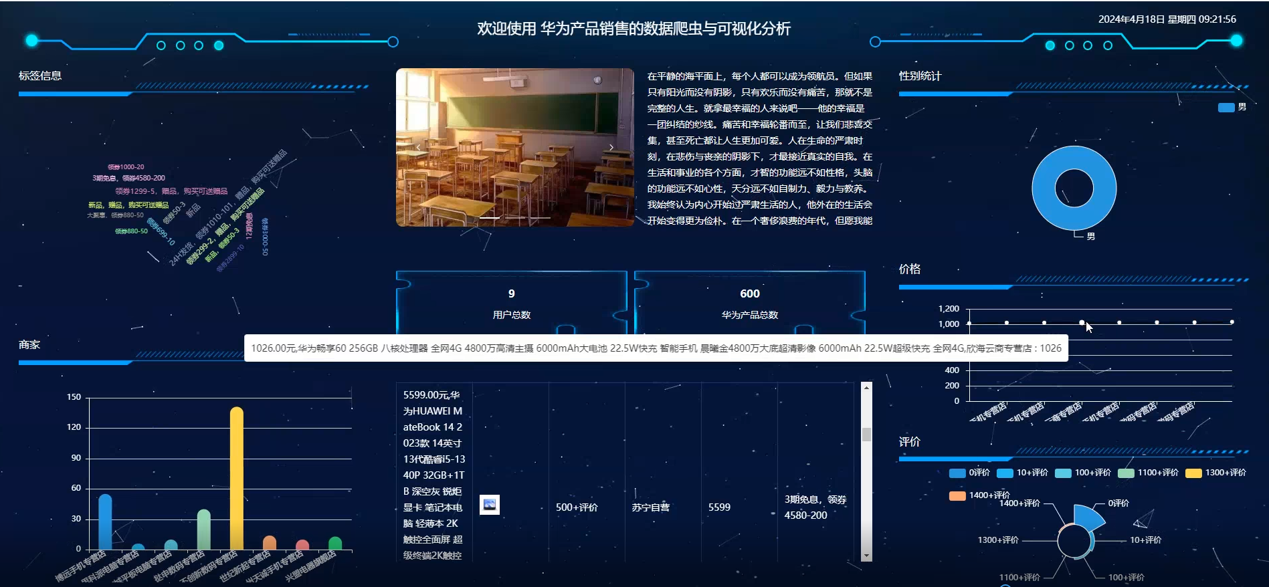Click word cloud tag 3期免息，领券4580-200
The height and width of the screenshot is (587, 1269).
(128, 178)
